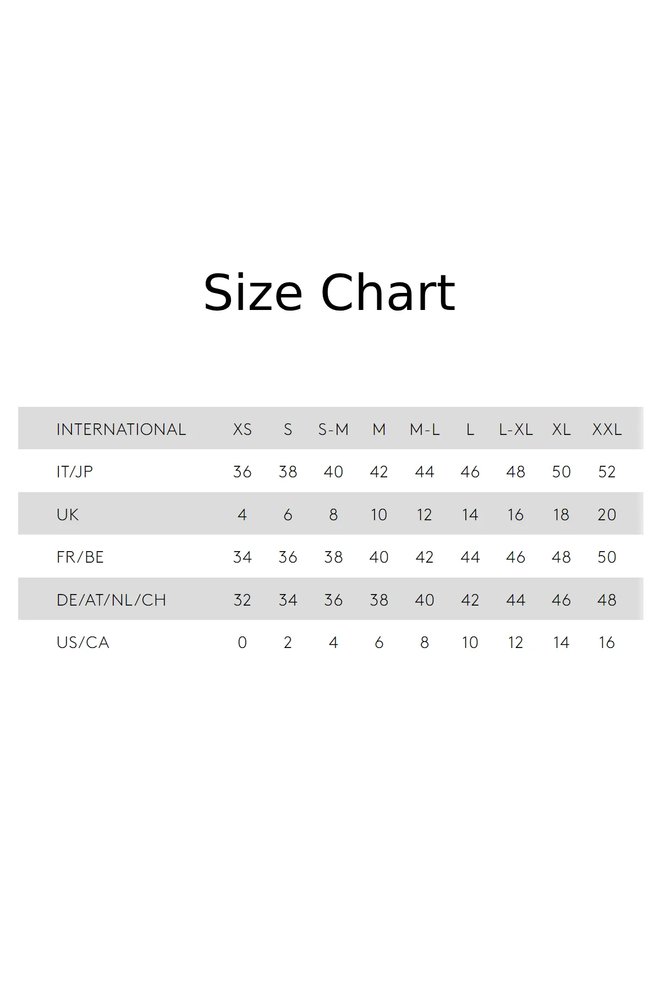Click DE/AT/NL/CH size 32 cell
The image size is (660, 991).
click(243, 600)
